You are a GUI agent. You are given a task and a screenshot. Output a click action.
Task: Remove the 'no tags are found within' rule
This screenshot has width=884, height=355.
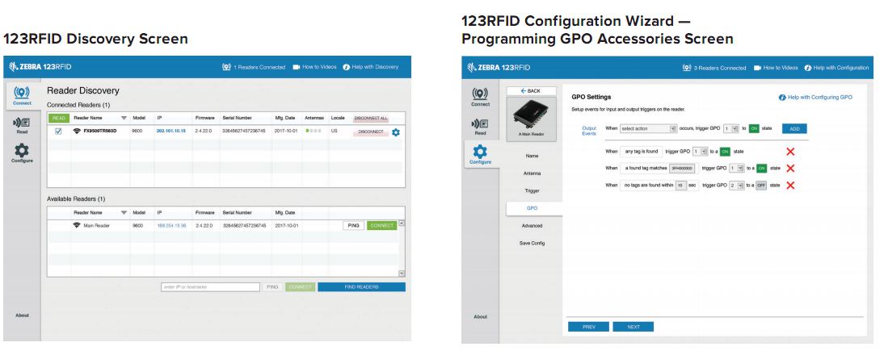pos(790,185)
